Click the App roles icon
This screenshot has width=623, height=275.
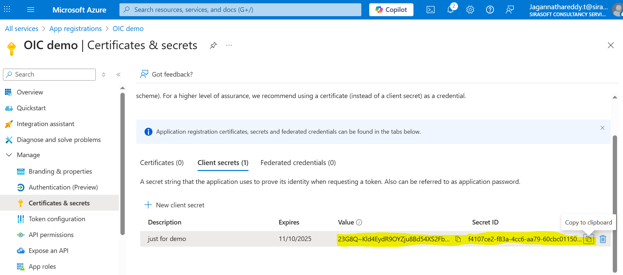coord(20,266)
